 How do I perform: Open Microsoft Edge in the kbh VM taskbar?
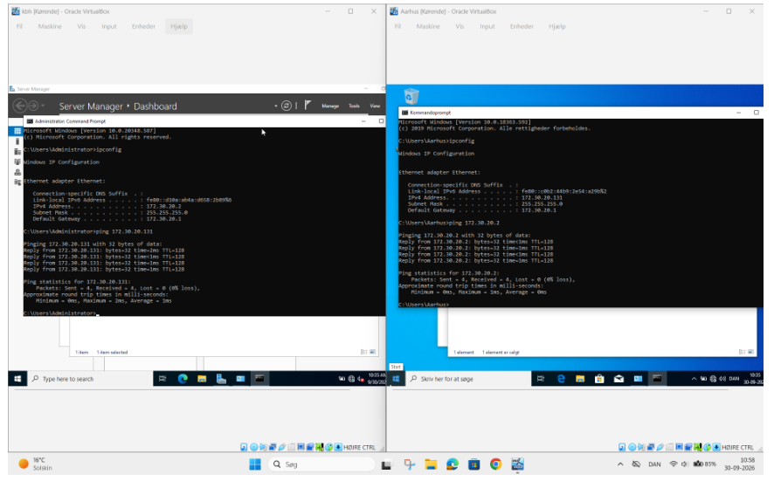(x=183, y=379)
